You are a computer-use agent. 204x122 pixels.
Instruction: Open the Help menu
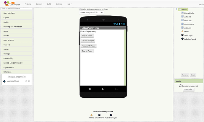[69, 4]
